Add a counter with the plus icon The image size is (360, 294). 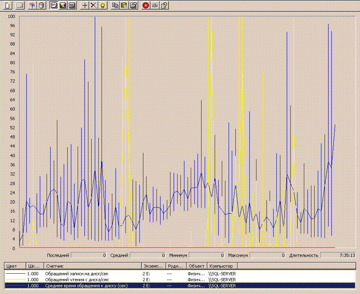tap(84, 5)
